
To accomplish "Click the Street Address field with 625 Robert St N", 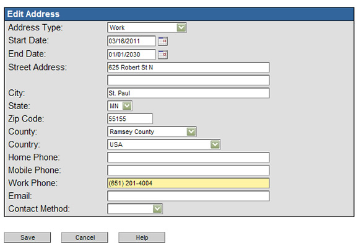I will (188, 68).
